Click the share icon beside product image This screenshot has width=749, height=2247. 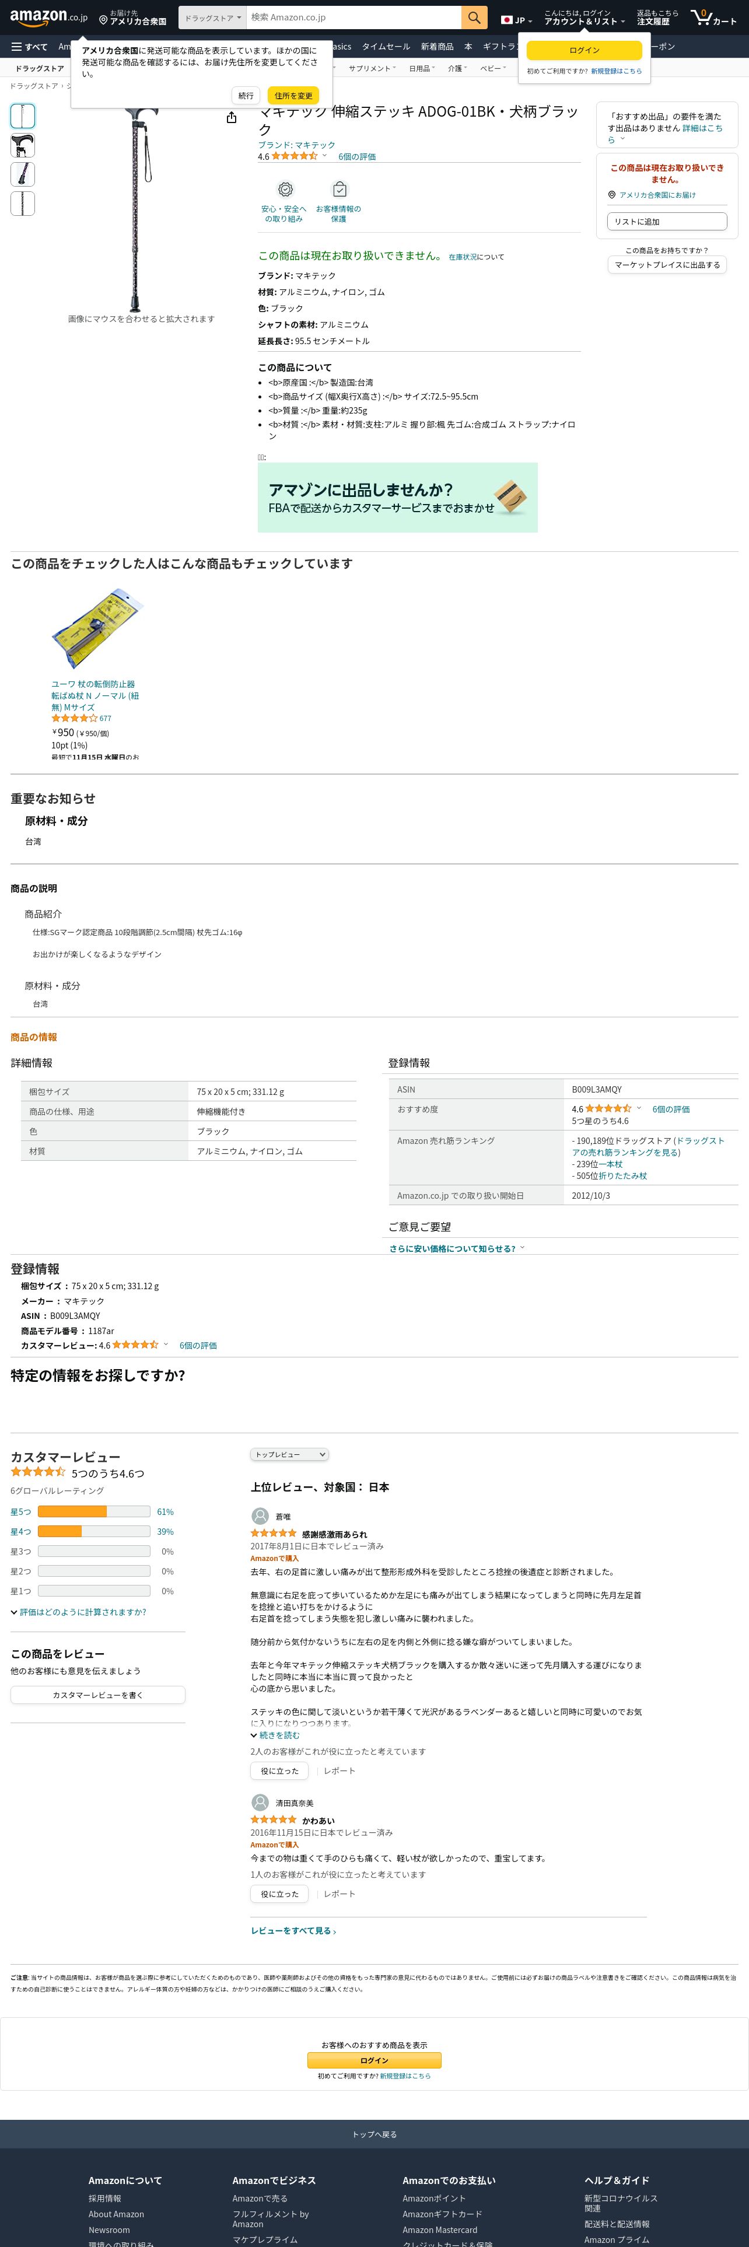[231, 118]
